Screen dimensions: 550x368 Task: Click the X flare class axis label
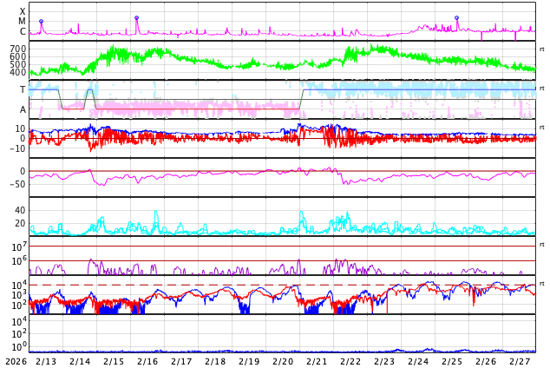click(x=23, y=11)
